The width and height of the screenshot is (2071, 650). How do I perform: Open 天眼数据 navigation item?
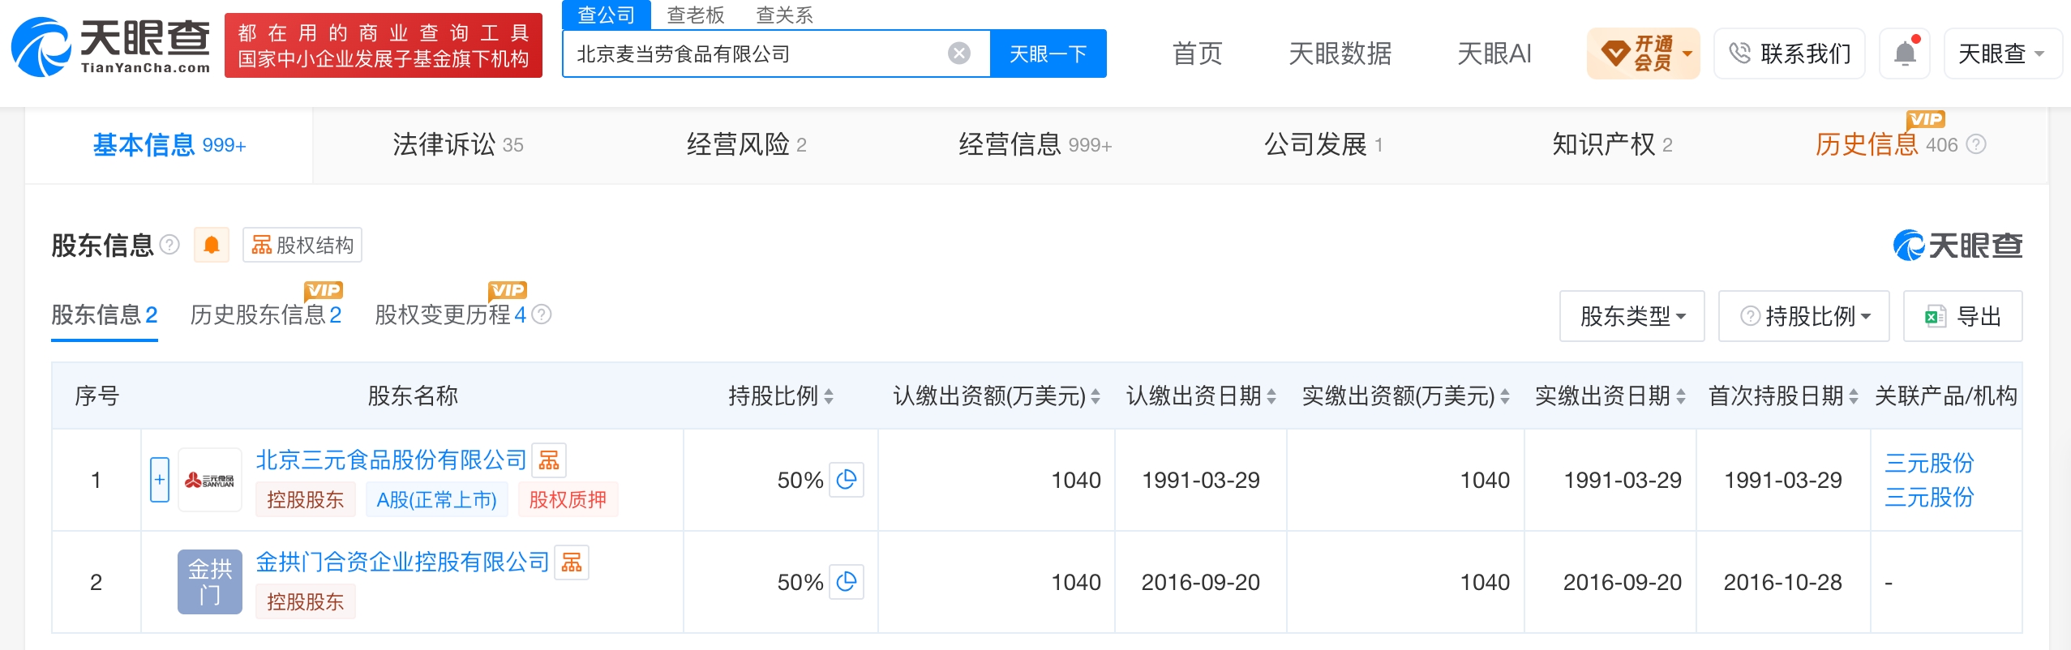(x=1340, y=53)
